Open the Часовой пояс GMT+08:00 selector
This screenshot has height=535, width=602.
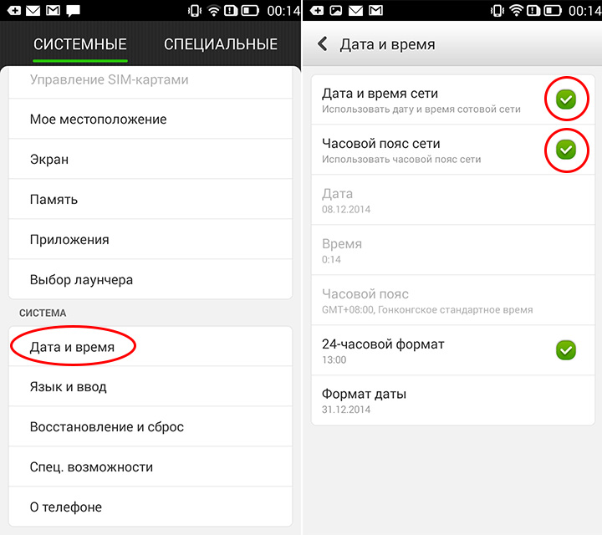(x=452, y=300)
